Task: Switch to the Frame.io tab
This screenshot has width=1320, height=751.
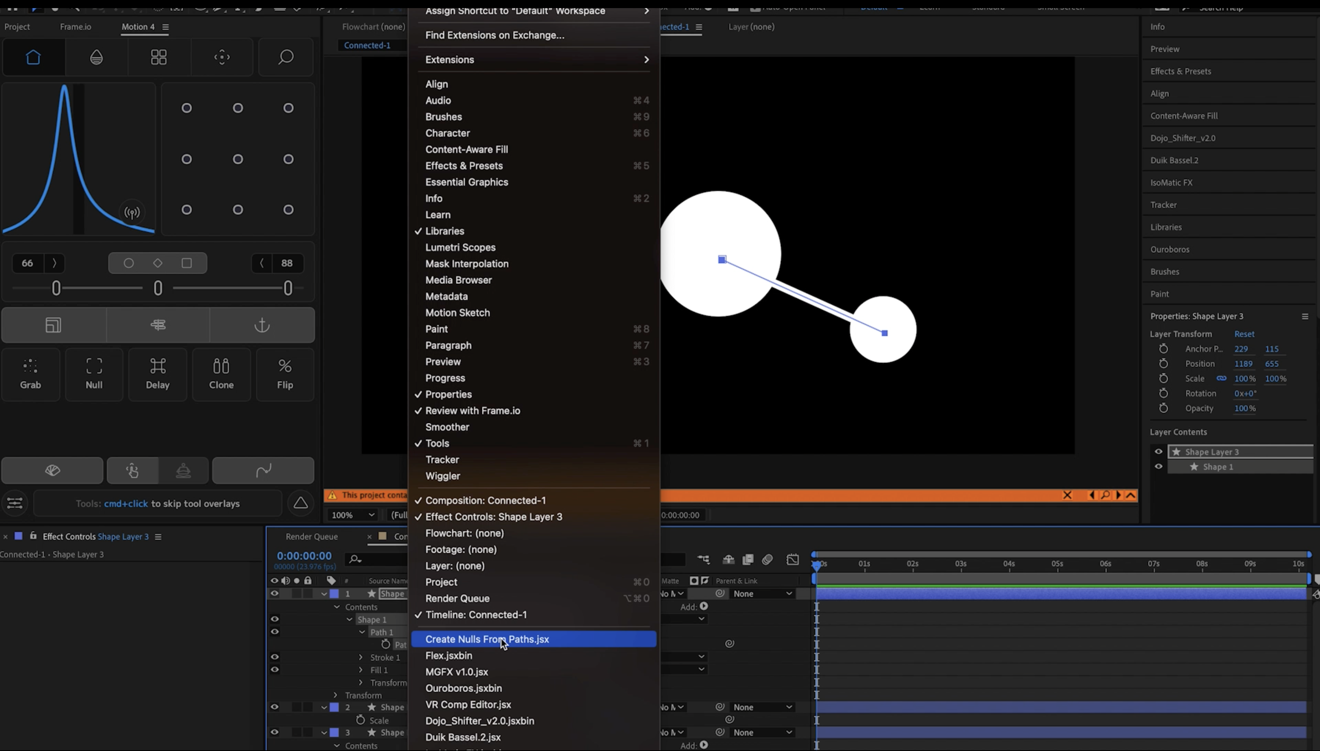Action: 76,26
